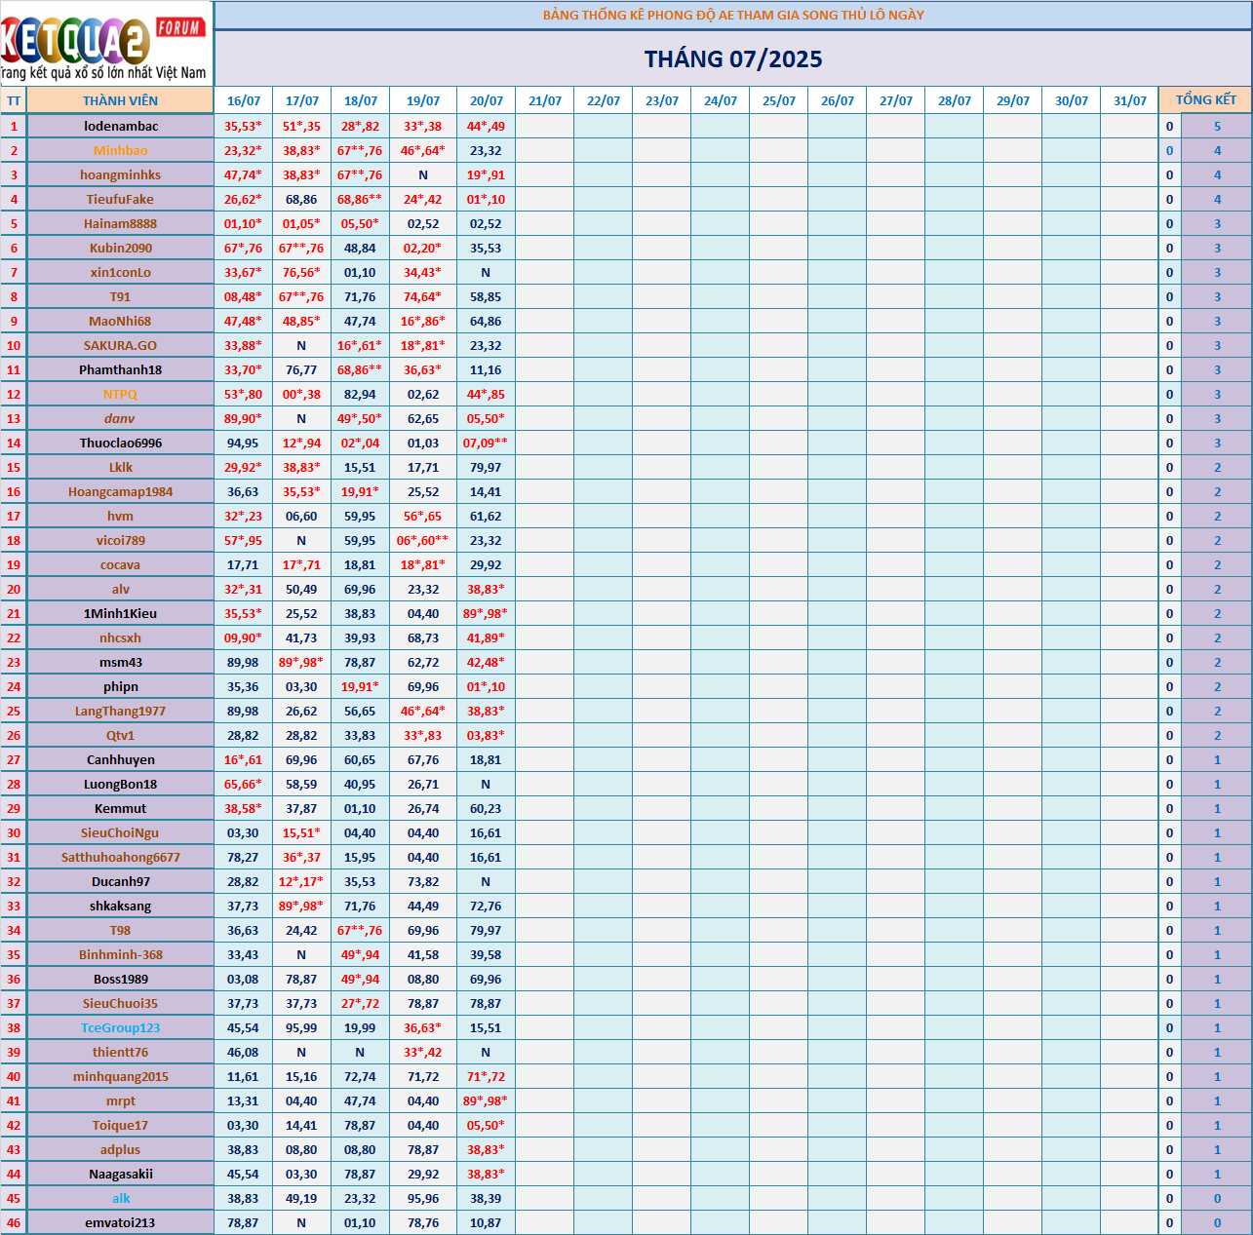
Task: Select member Naagasakii
Action: click(x=121, y=1174)
